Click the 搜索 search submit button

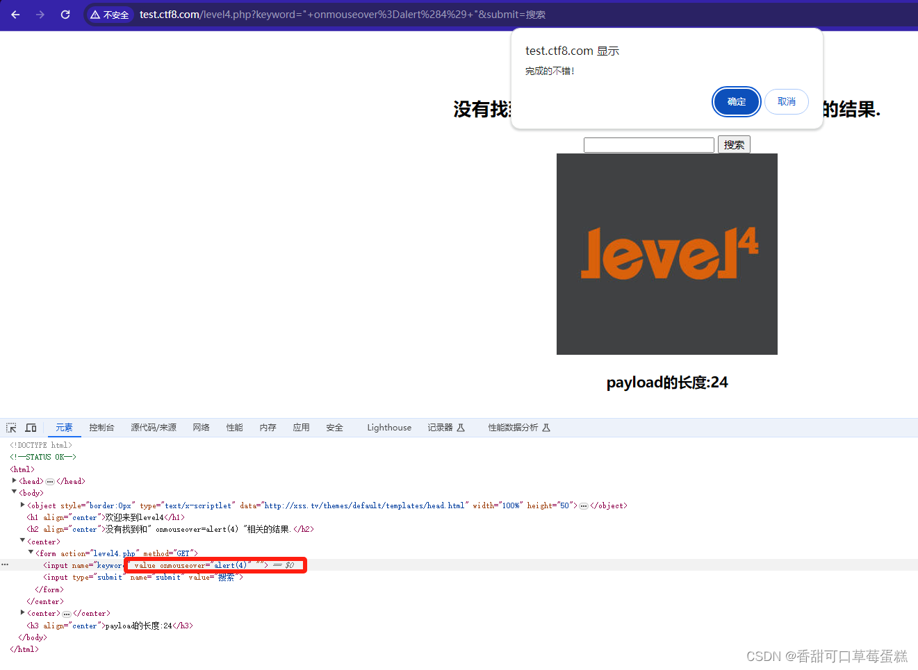pos(734,144)
